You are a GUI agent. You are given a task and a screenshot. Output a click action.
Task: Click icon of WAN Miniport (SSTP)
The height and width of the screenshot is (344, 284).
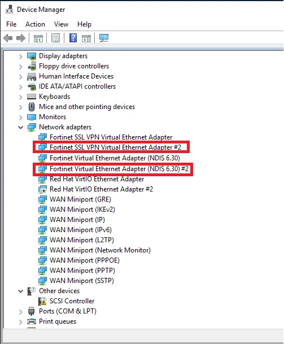42,281
